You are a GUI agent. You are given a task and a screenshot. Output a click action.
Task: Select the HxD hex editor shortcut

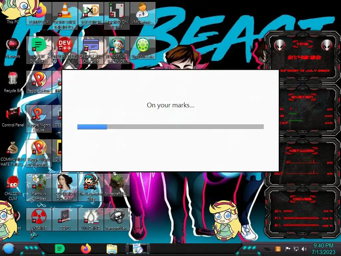point(91,13)
